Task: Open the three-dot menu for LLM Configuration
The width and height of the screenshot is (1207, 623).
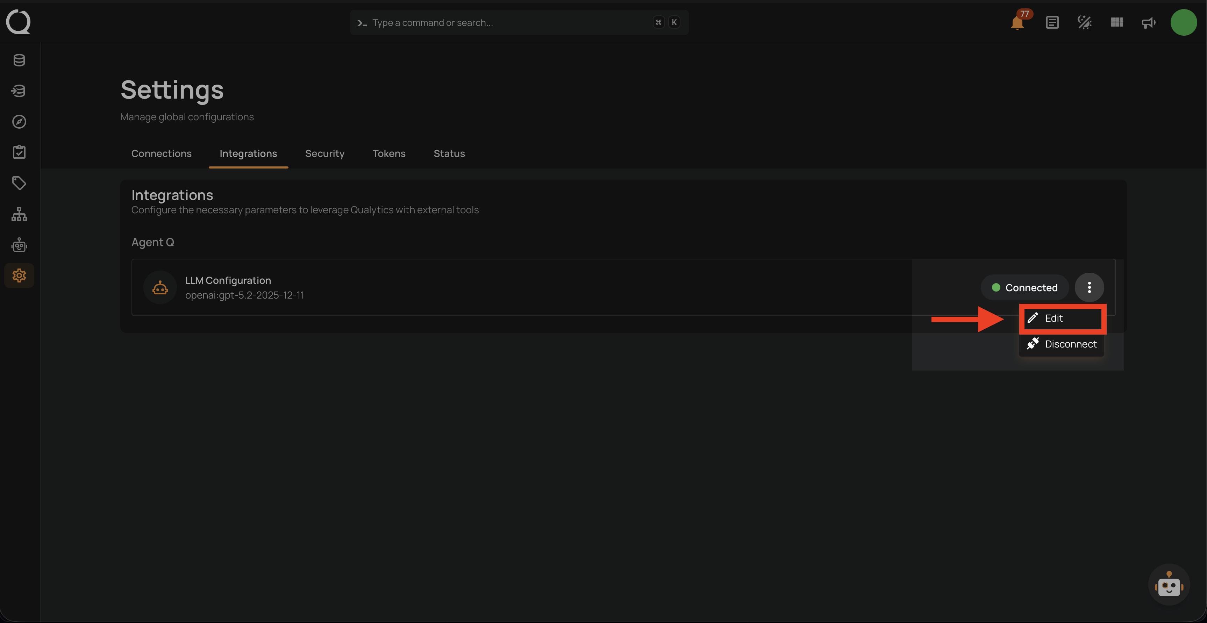Action: tap(1090, 287)
